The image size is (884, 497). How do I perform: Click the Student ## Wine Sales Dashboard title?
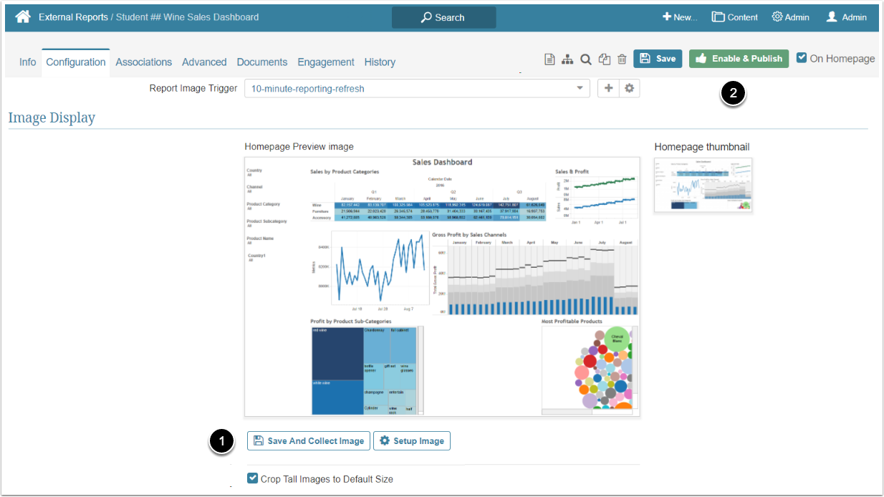click(186, 16)
